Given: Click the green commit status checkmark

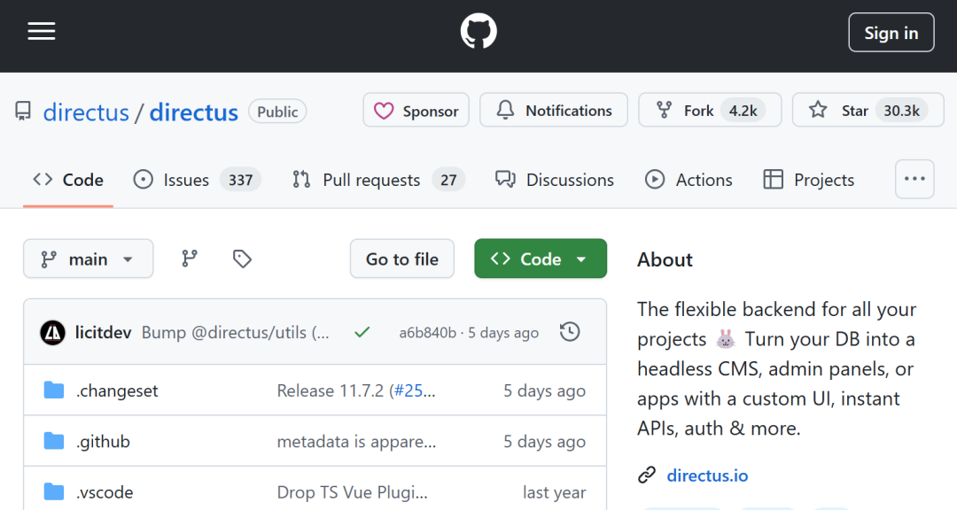Looking at the screenshot, I should click(362, 333).
